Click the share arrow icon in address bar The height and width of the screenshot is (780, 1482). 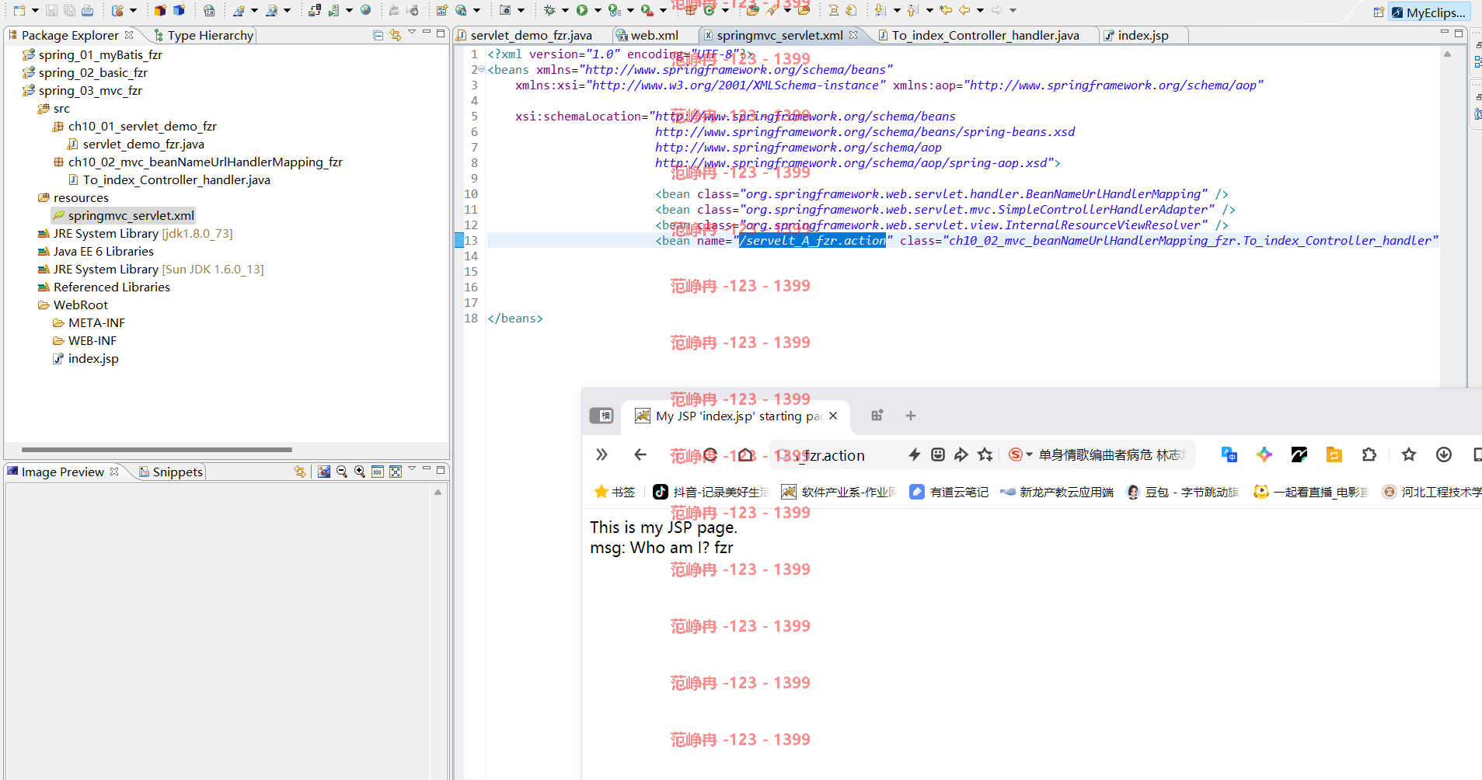(x=961, y=455)
